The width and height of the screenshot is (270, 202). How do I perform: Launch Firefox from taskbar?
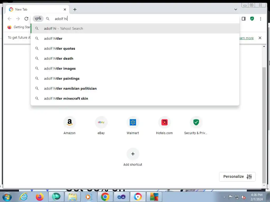click(x=40, y=197)
